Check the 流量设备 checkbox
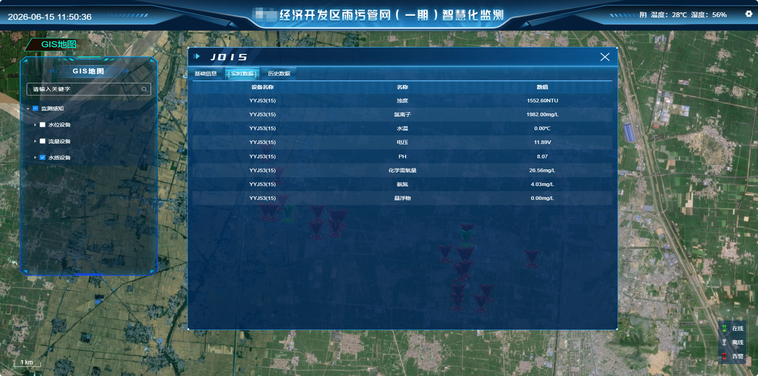Viewport: 758px width, 376px height. [x=42, y=141]
